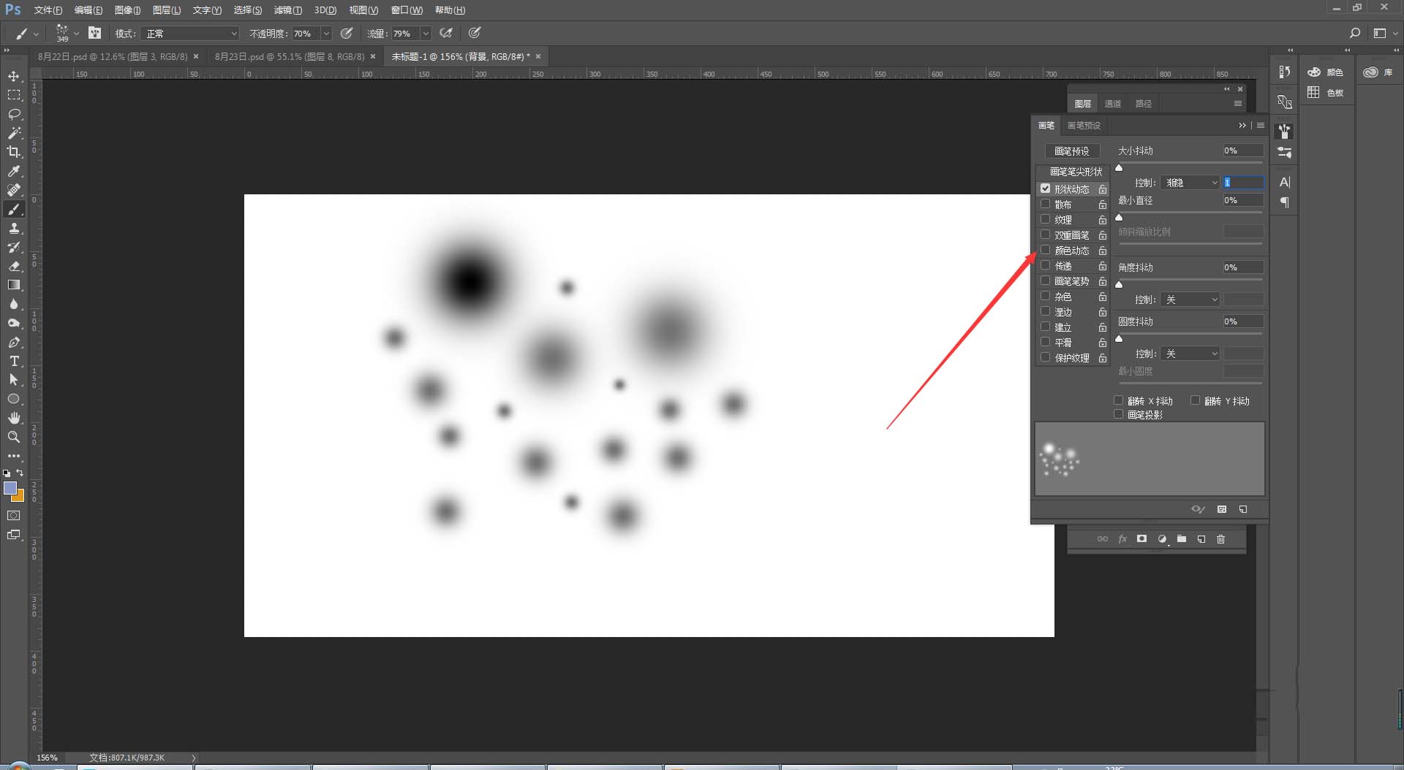Enable the 传递 checkbox
Viewport: 1404px width, 770px height.
coord(1046,265)
